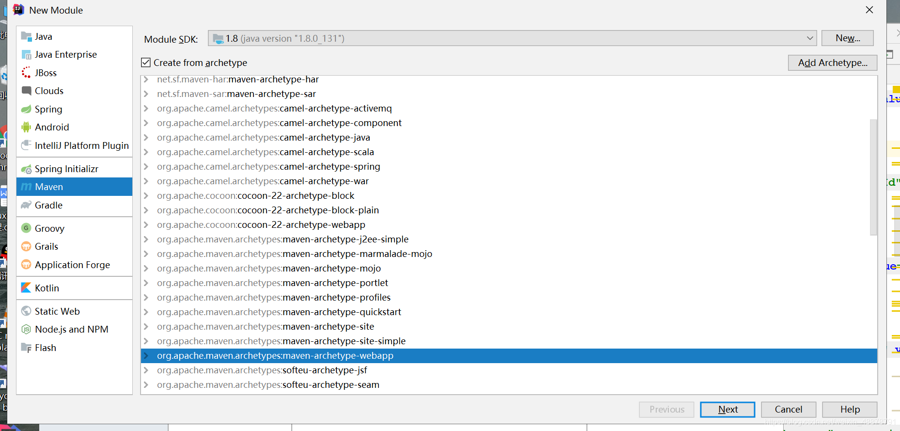
Task: Select maven-archetype-site-simple archetype
Action: click(x=509, y=341)
